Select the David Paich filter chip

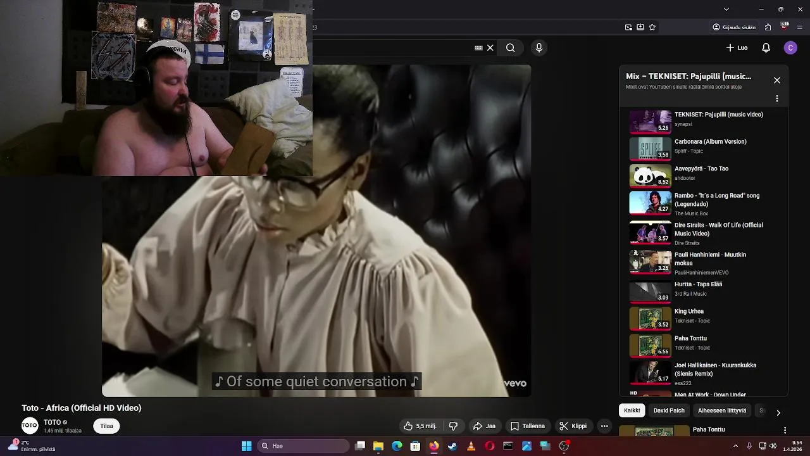[x=669, y=410]
